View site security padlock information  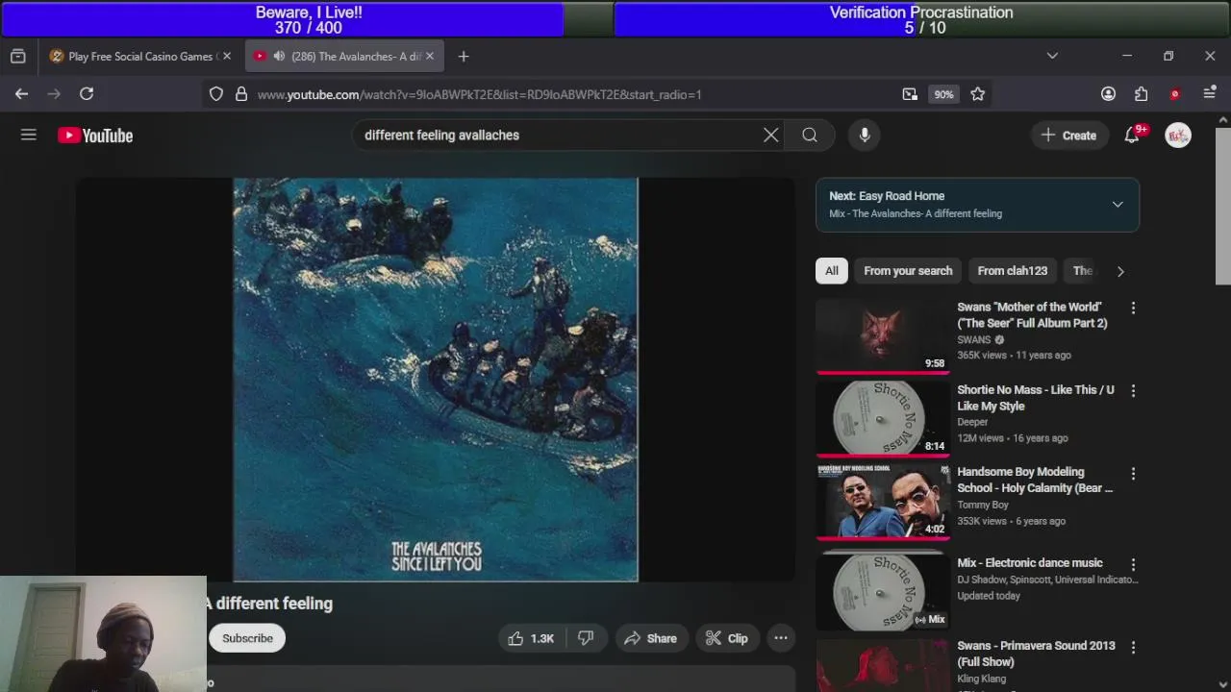pyautogui.click(x=240, y=94)
